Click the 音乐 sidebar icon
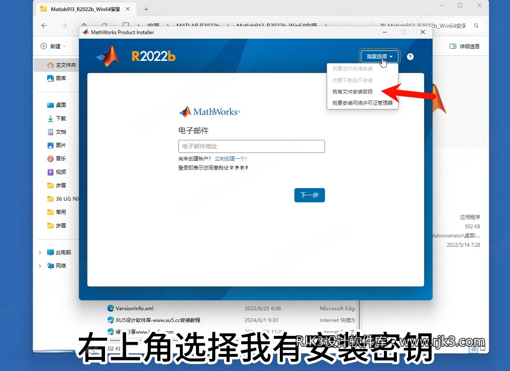 (x=50, y=158)
